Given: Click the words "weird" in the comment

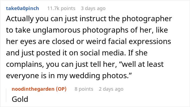Looking at the screenshot, I should pyautogui.click(x=96, y=42).
